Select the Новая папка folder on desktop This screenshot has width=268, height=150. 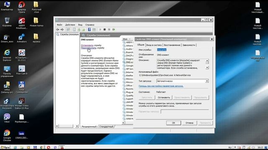[x=36, y=22]
